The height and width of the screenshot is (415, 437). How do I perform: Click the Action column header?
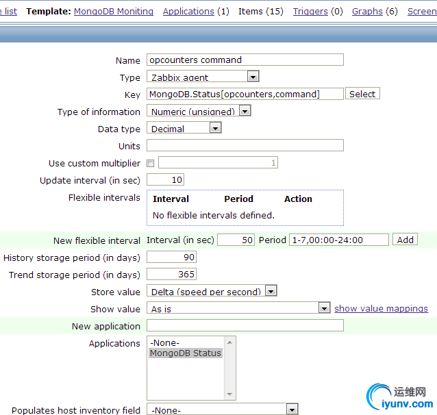coord(298,199)
